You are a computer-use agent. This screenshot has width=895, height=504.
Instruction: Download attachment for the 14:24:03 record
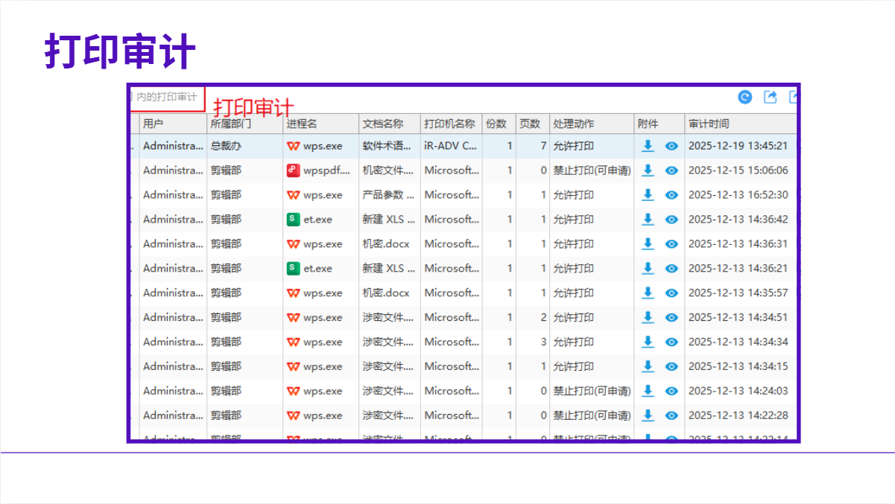tap(648, 391)
